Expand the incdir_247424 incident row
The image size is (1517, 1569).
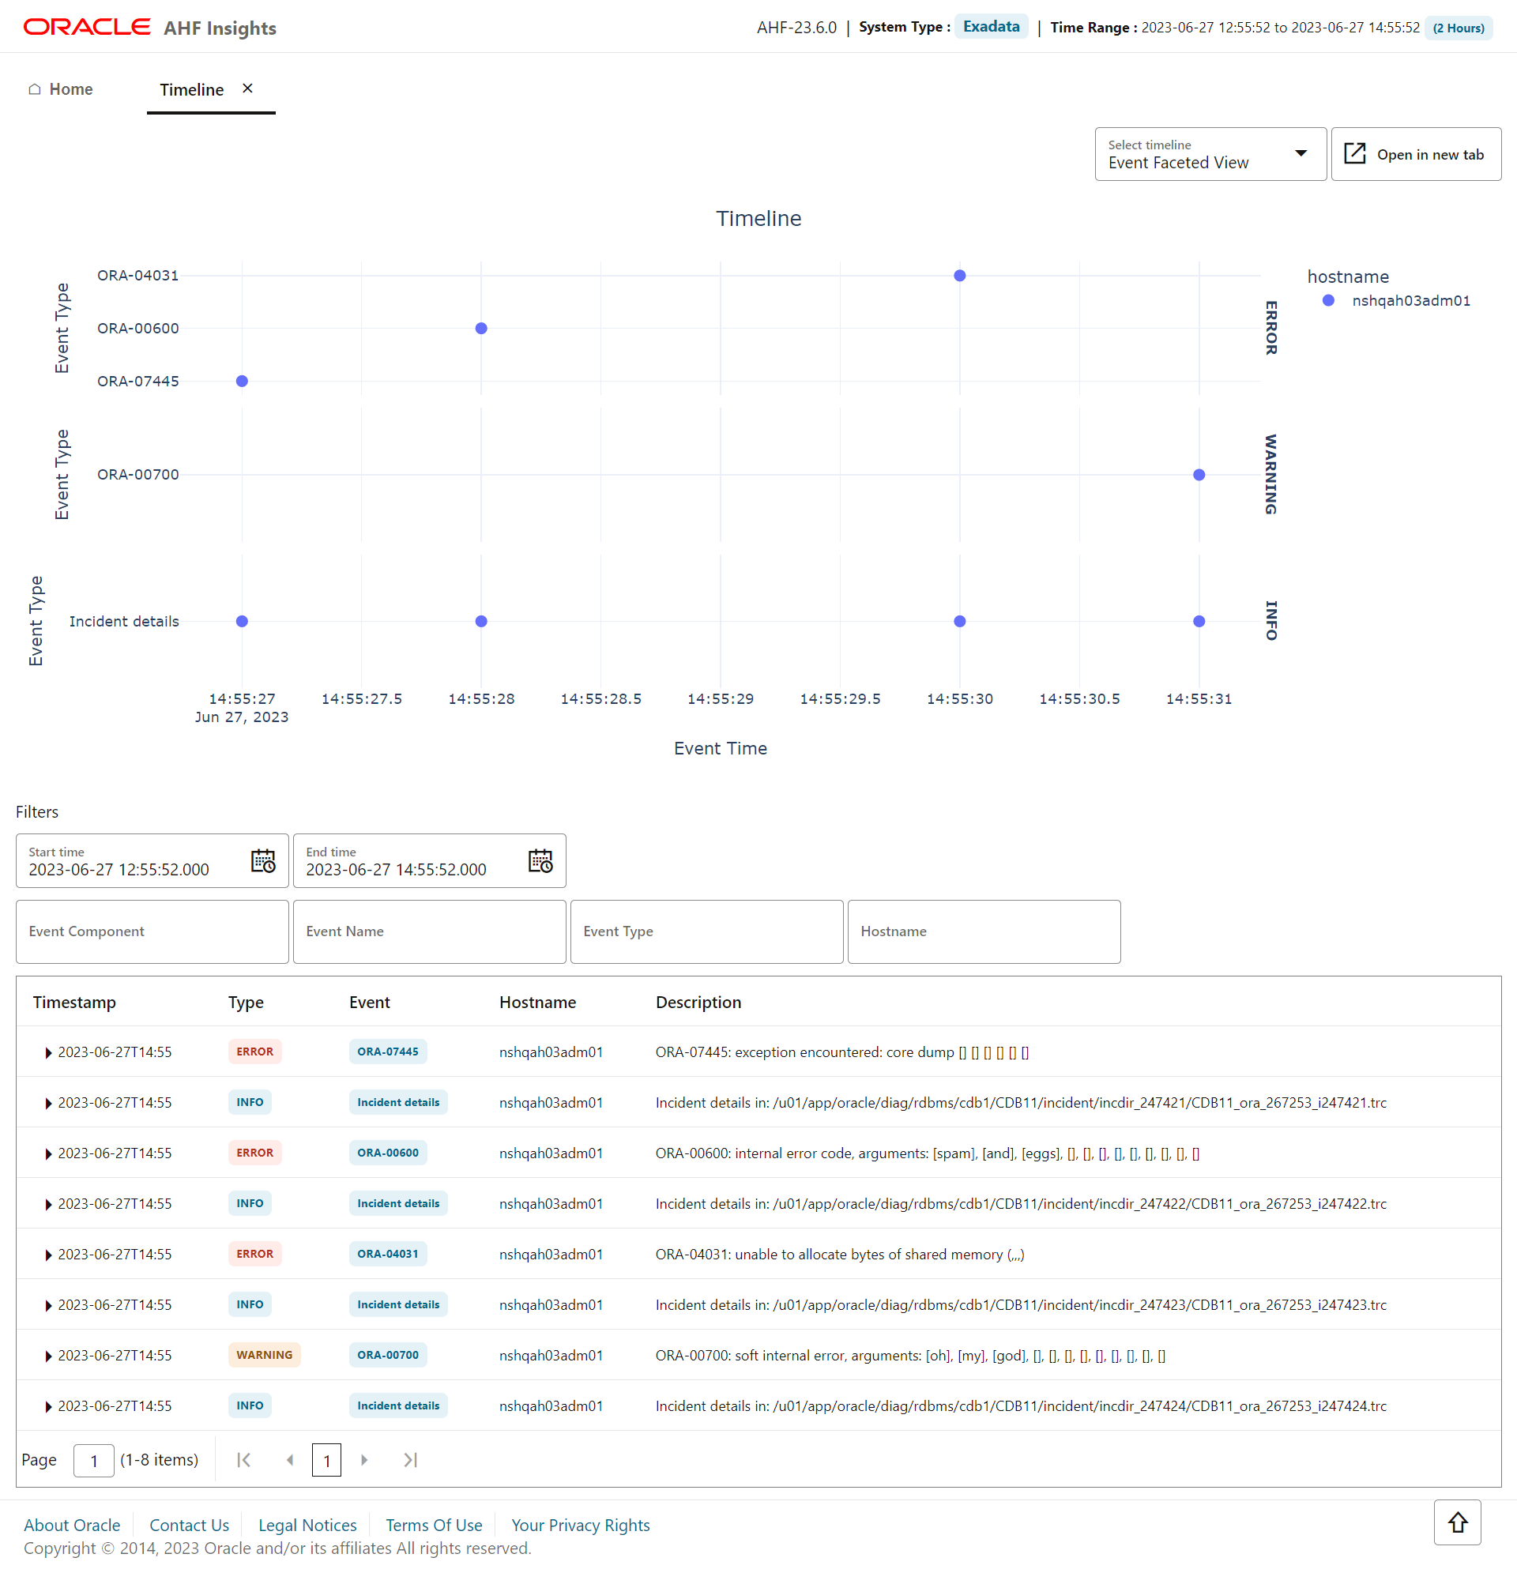coord(48,1405)
